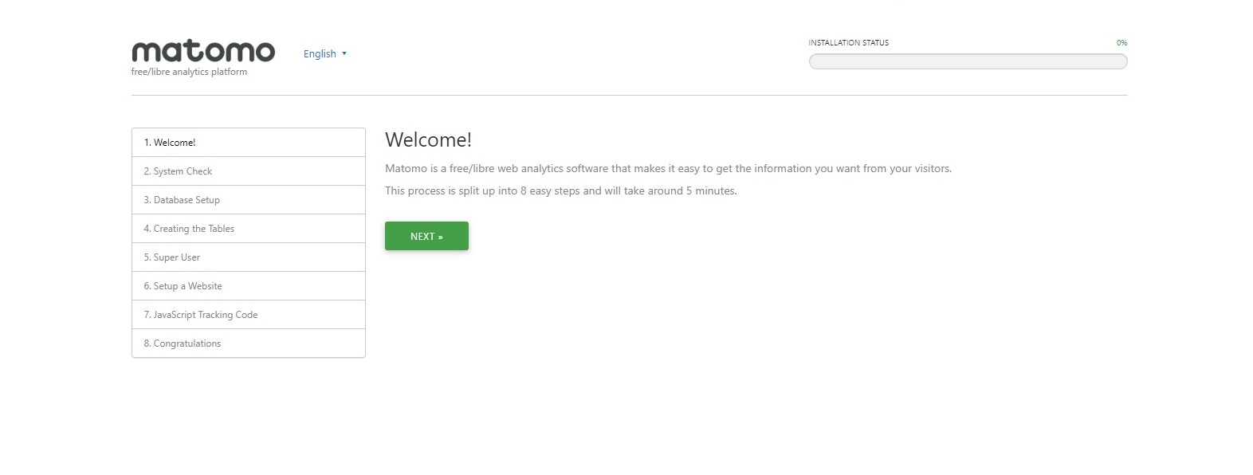The height and width of the screenshot is (475, 1253).
Task: Click the Matomo logo
Action: coord(202,51)
